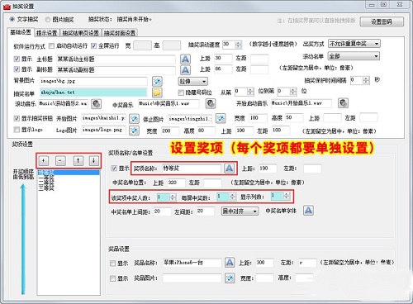The width and height of the screenshot is (413, 304).
Task: Adjust the 抽奖保护时间间隔 seconds stepper
Action: tap(366, 80)
